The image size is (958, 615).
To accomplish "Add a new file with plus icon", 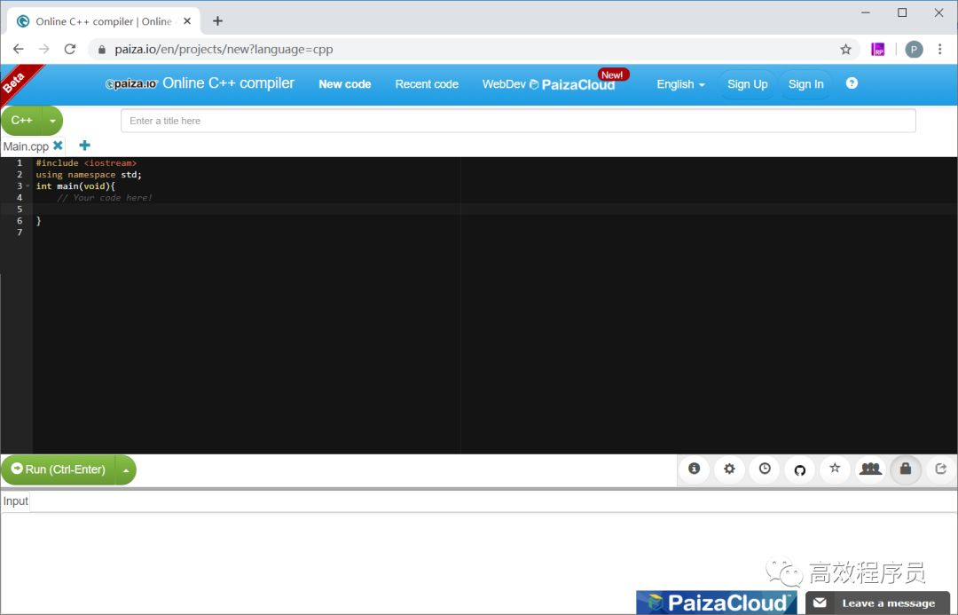I will point(85,146).
